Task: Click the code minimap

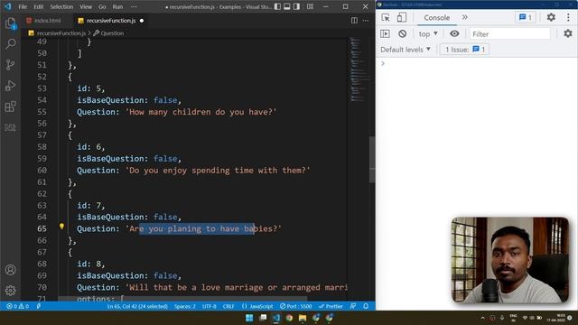Action: pos(359,70)
